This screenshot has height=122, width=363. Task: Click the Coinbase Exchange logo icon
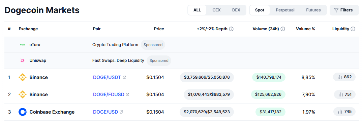point(23,112)
